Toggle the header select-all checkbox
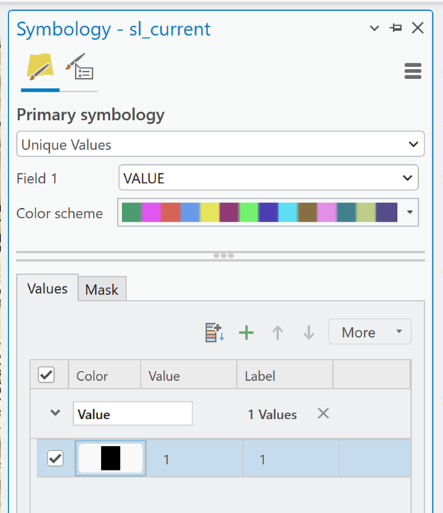Image resolution: width=443 pixels, height=513 pixels. (46, 374)
